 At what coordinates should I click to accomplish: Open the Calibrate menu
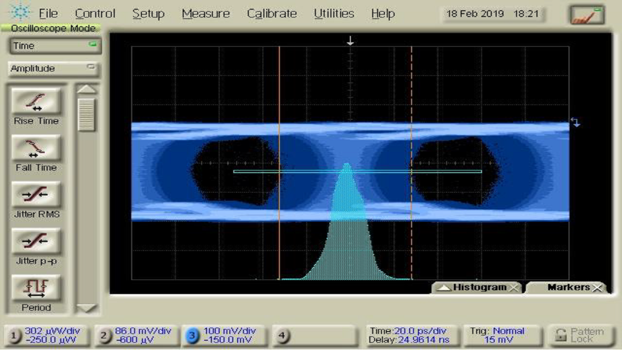272,14
